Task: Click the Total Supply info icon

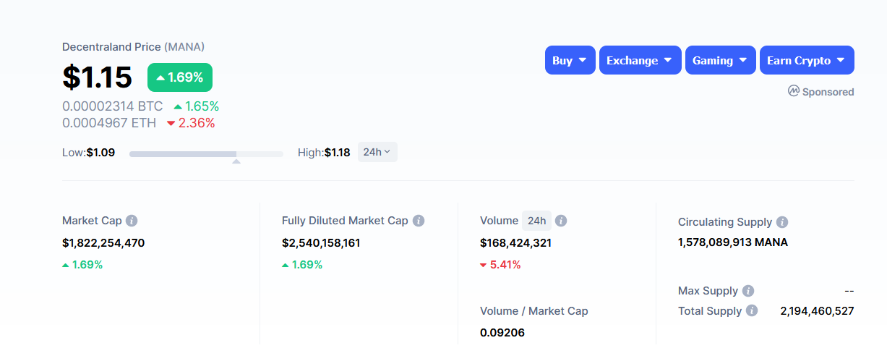Action: coord(752,311)
